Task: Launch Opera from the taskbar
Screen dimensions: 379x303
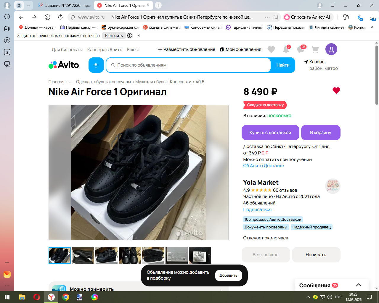Action: tap(37, 297)
